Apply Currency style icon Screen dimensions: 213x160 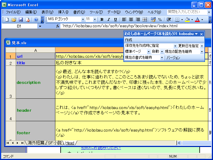click(153, 20)
